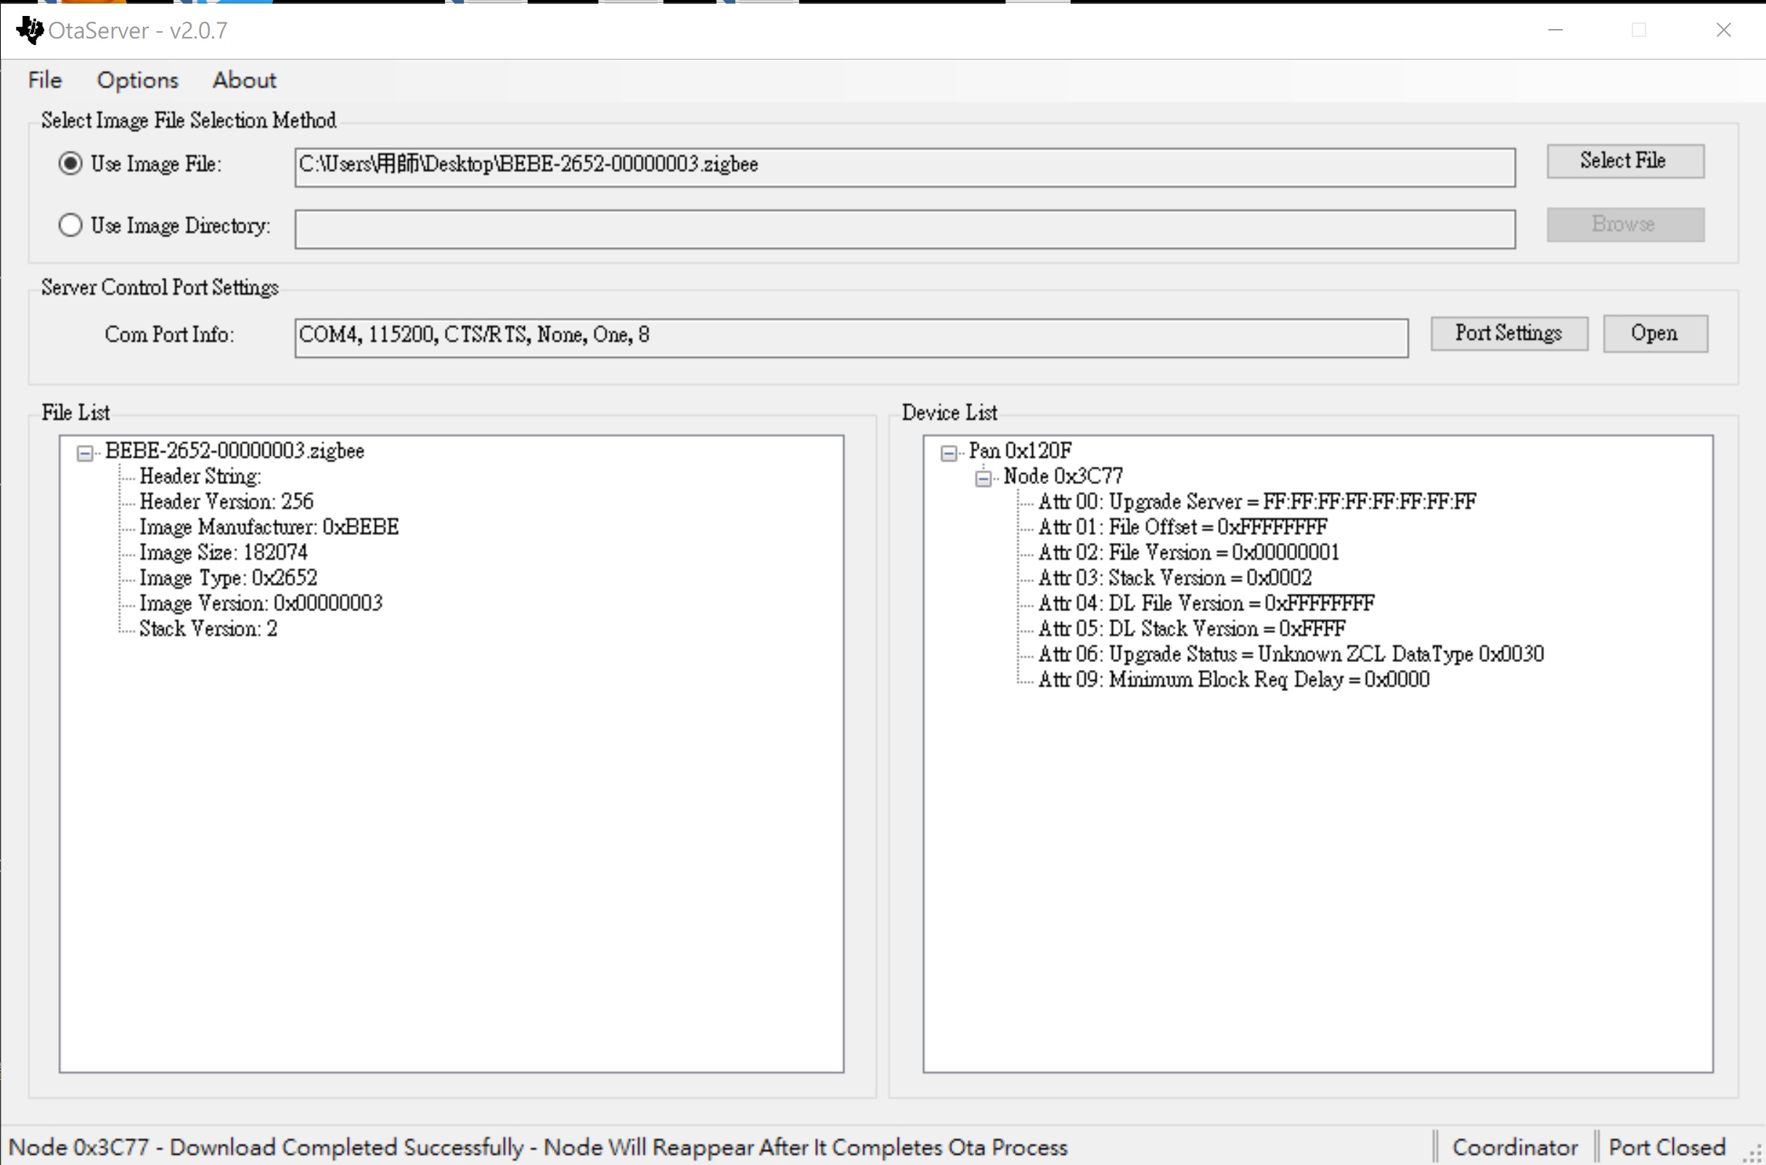Screen dimensions: 1766x1165
Task: Collapse the Node 0x3C77 tree node
Action: click(x=984, y=478)
